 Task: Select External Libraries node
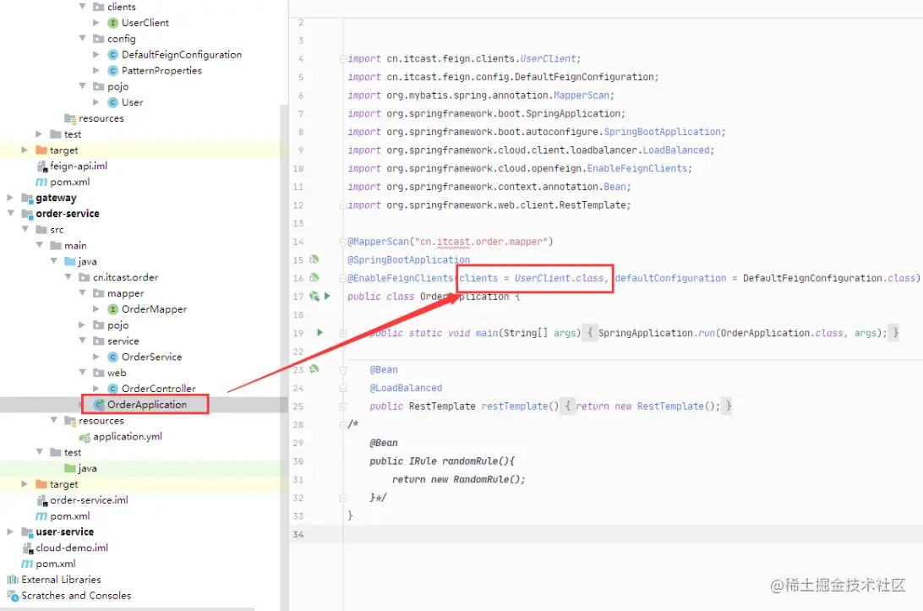61,580
